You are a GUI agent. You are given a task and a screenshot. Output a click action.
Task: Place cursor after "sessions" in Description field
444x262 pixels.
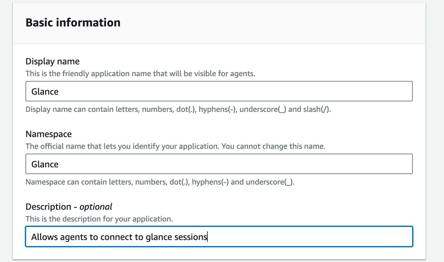207,237
